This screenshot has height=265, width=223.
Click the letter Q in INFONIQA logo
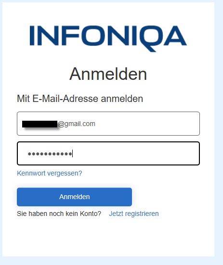[x=151, y=38]
